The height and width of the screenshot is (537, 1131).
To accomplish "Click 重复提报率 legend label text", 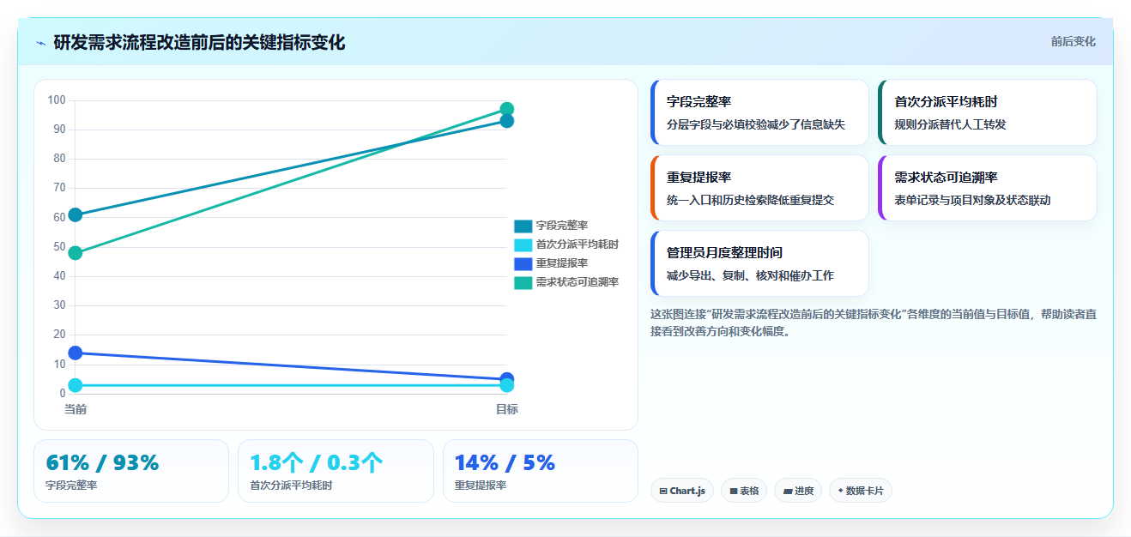I will point(561,263).
